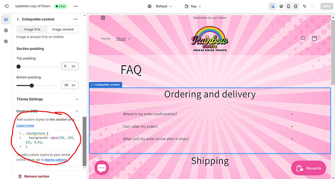Open the Learn more link
335x179 pixels.
[25, 125]
